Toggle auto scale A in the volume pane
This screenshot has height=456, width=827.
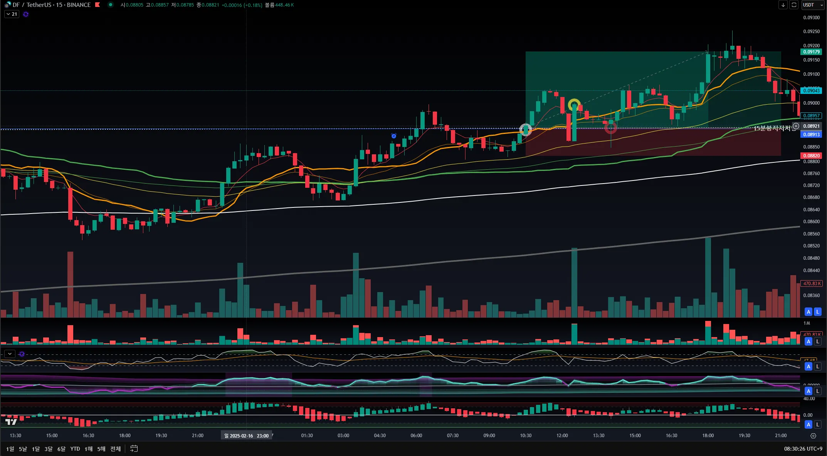[809, 341]
